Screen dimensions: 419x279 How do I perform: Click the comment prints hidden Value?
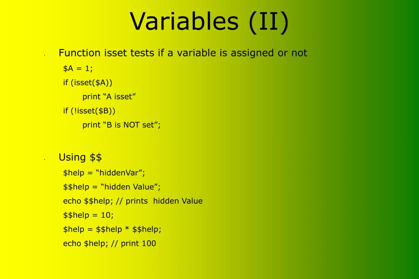tap(164, 201)
